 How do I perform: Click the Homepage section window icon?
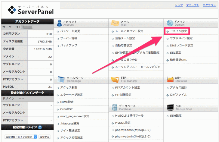point(61,79)
